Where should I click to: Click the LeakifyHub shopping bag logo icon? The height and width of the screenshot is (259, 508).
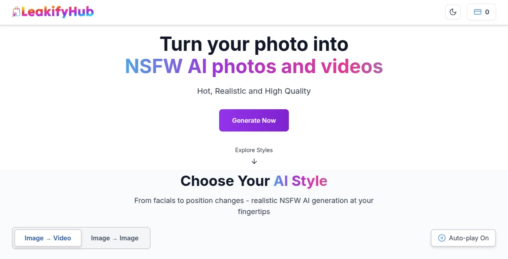[x=16, y=12]
